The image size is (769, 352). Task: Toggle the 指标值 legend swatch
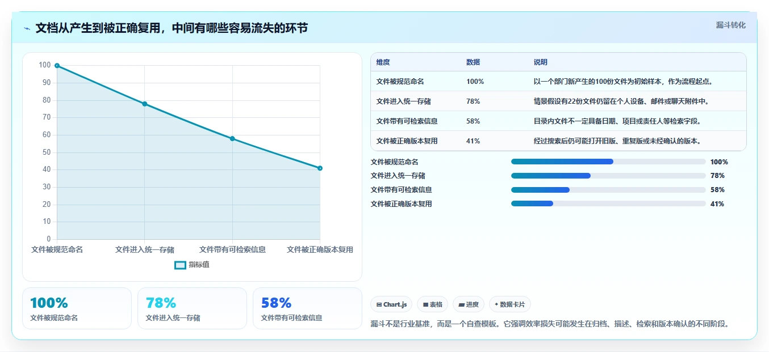(x=180, y=265)
